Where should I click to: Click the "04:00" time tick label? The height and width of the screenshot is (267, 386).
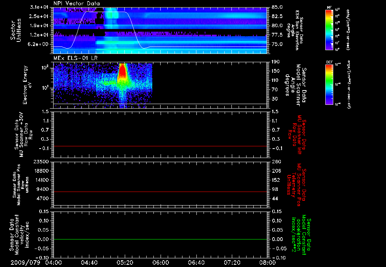[x=54, y=262]
